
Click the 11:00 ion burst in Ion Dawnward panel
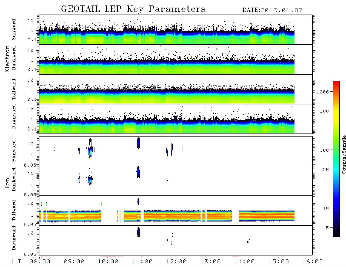coord(138,232)
